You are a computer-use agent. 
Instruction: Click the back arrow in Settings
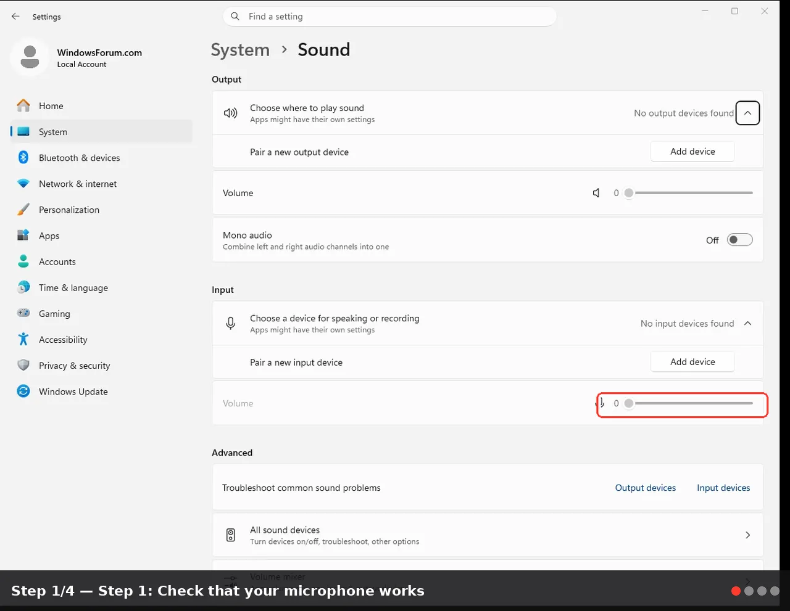pyautogui.click(x=15, y=17)
